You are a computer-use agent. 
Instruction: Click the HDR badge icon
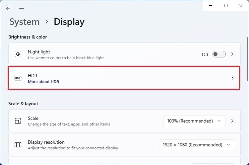click(18, 78)
